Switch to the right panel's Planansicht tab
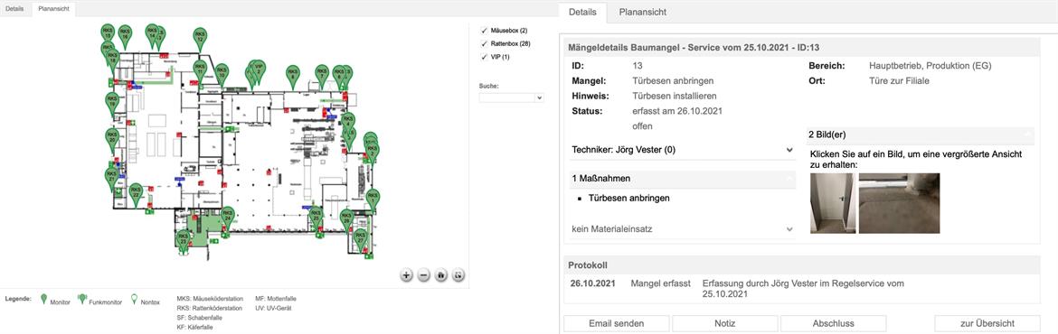Image resolution: width=1058 pixels, height=334 pixels. pos(643,12)
